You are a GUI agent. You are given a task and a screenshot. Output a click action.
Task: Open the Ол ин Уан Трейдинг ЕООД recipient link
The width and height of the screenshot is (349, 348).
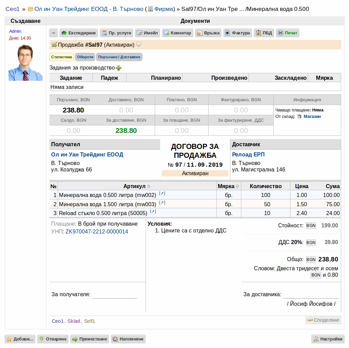87,154
